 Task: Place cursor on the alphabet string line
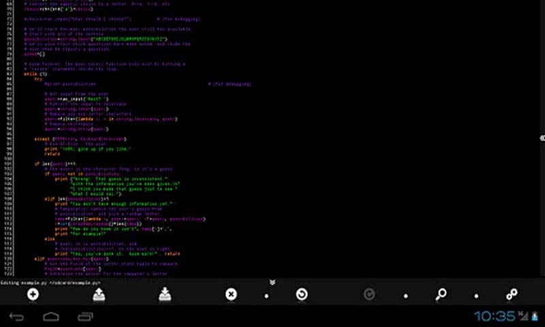tap(95, 40)
